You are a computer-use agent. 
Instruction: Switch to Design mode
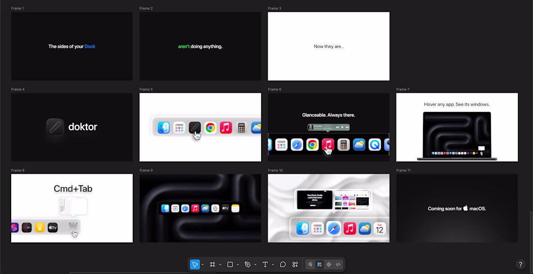click(319, 264)
